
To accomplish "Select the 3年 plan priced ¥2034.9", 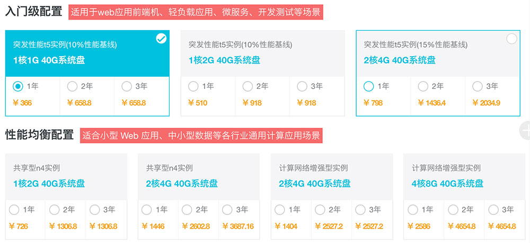I will click(478, 86).
